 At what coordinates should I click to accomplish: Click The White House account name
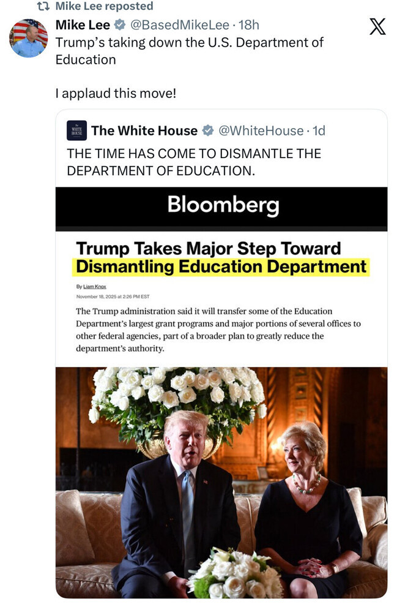coord(144,131)
